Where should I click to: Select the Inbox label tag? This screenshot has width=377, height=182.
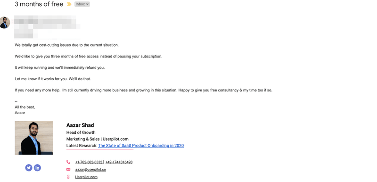click(80, 4)
